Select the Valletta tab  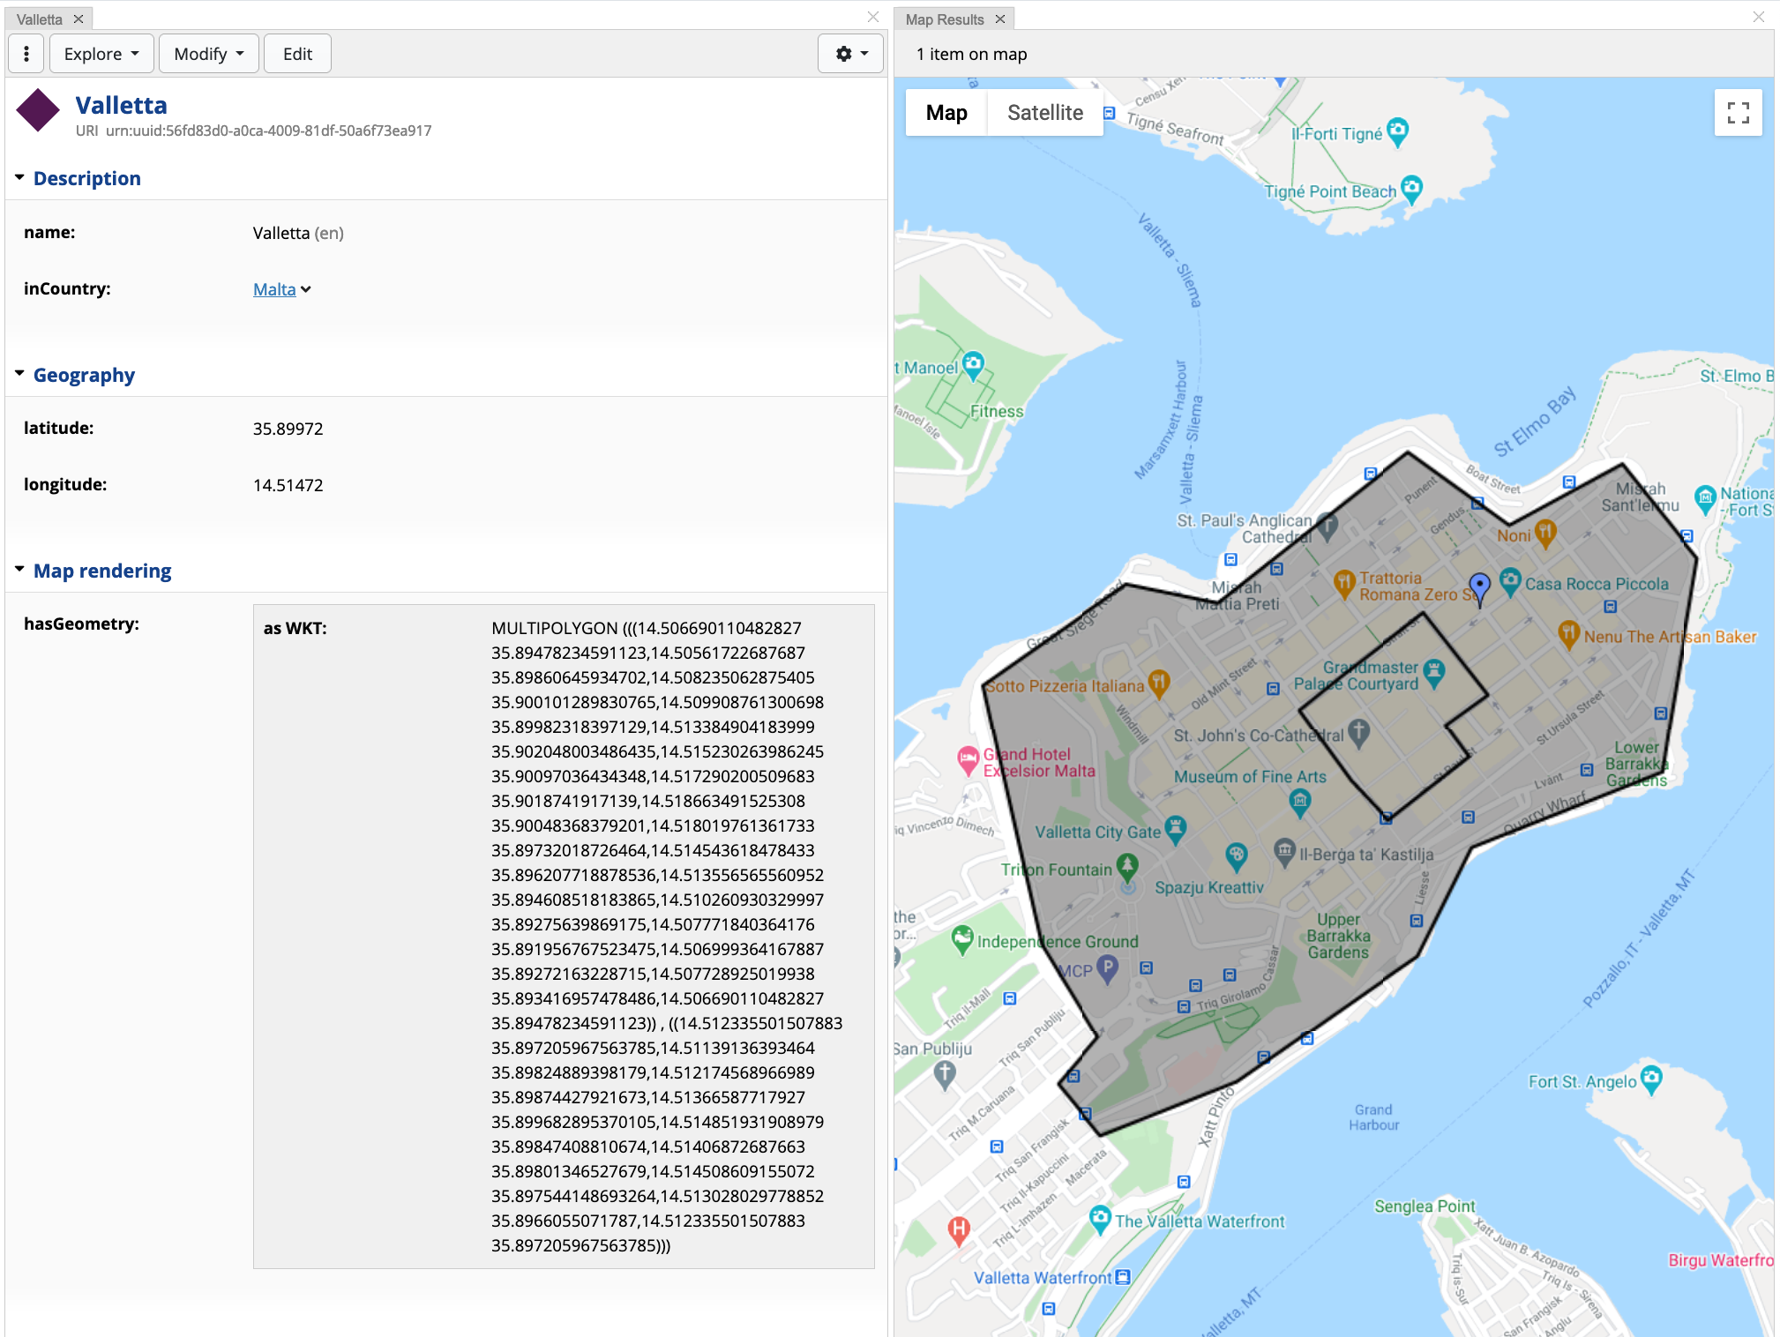pyautogui.click(x=40, y=19)
